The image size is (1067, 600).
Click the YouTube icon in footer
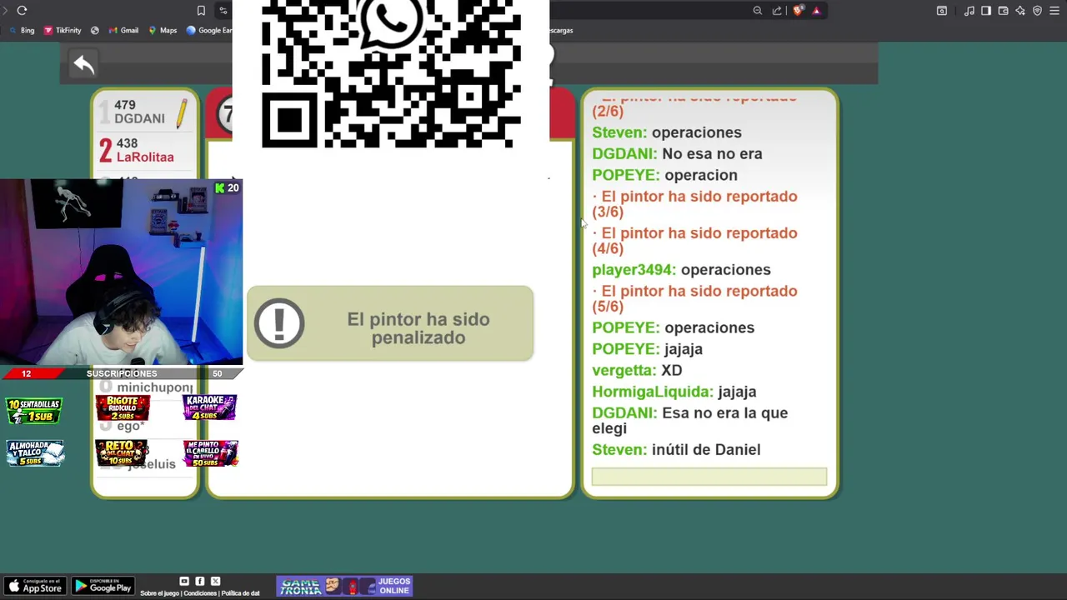(x=184, y=581)
